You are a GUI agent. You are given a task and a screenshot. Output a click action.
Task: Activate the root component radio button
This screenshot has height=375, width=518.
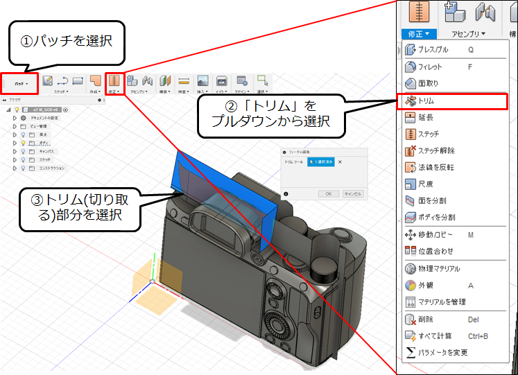click(65, 110)
